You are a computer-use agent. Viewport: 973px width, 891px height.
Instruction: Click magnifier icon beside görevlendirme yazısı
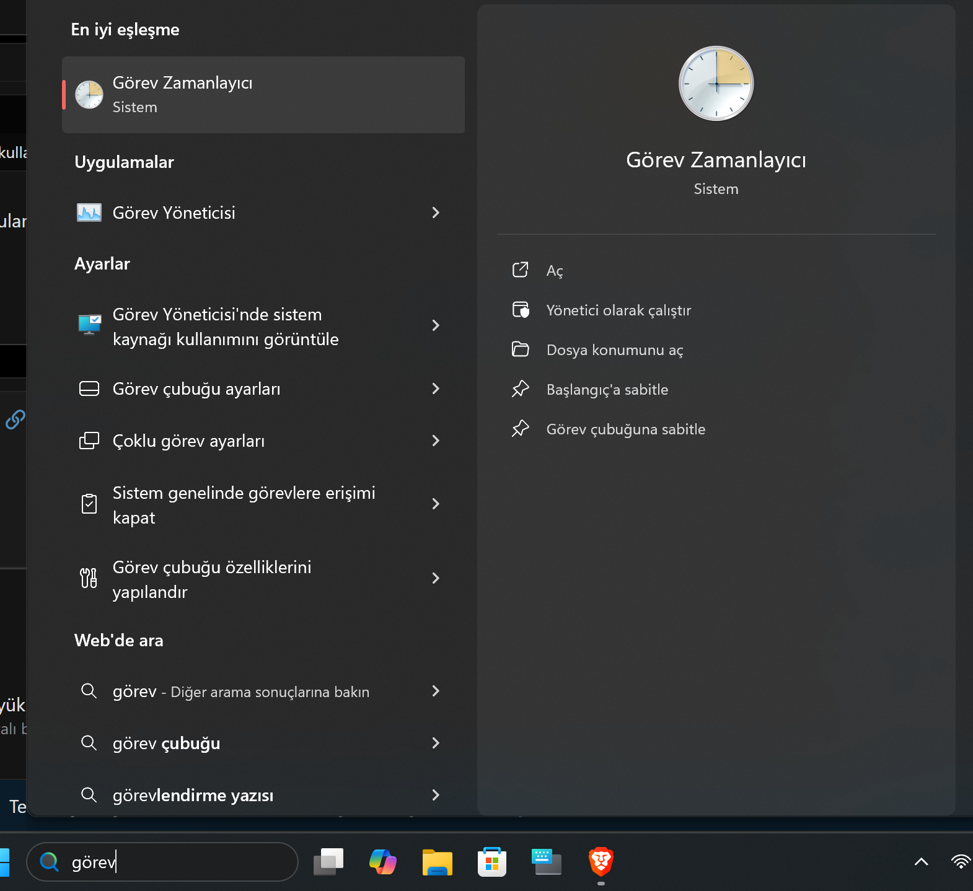89,795
